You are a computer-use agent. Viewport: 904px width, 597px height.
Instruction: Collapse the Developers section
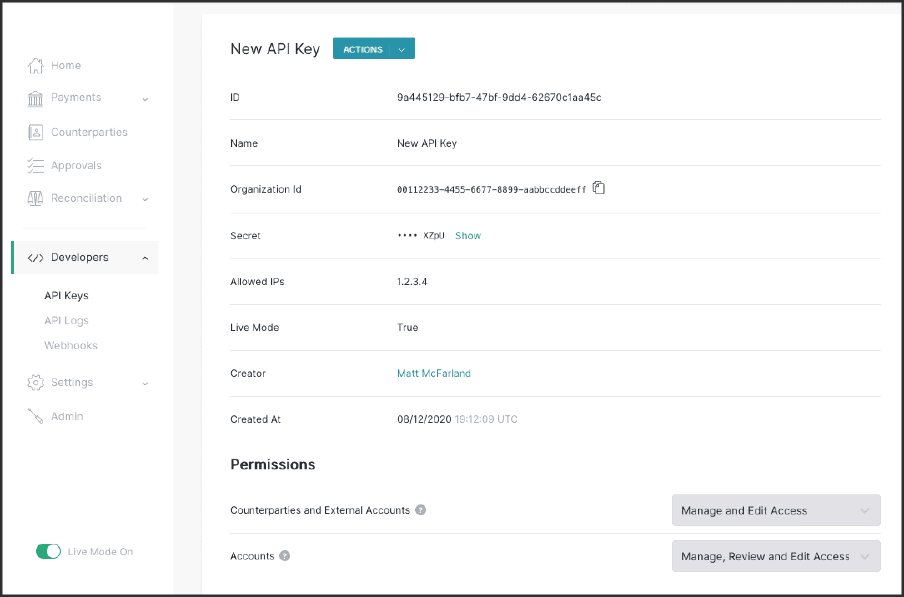pos(145,258)
